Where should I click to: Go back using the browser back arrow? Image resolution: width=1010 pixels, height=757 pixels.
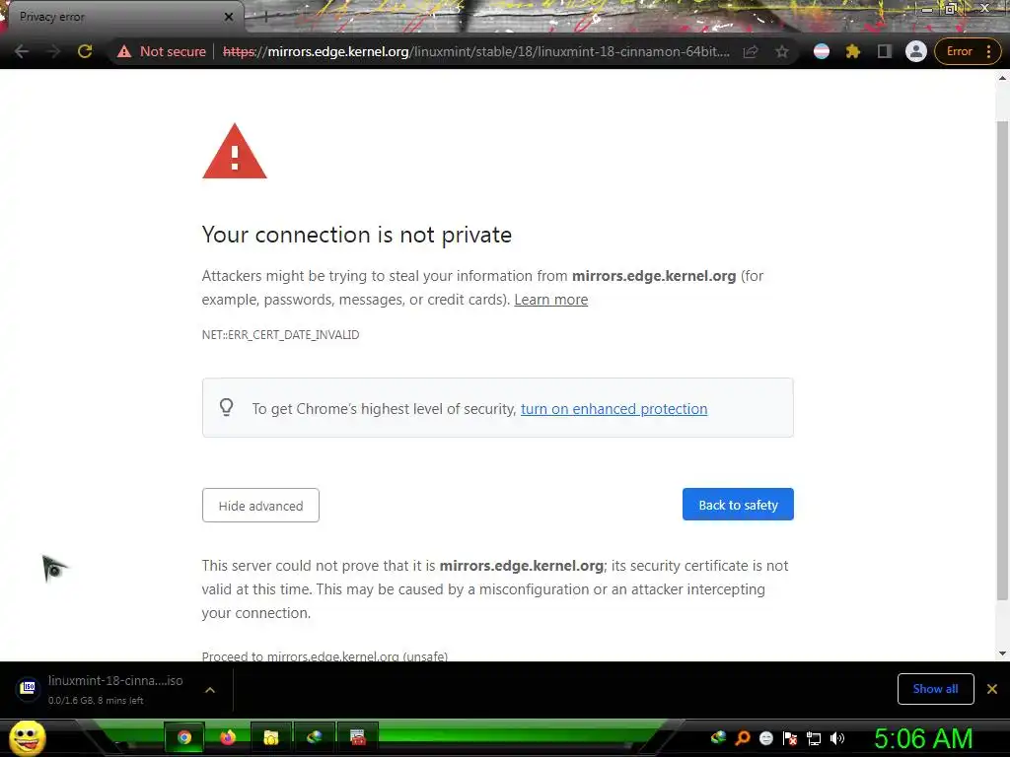22,51
